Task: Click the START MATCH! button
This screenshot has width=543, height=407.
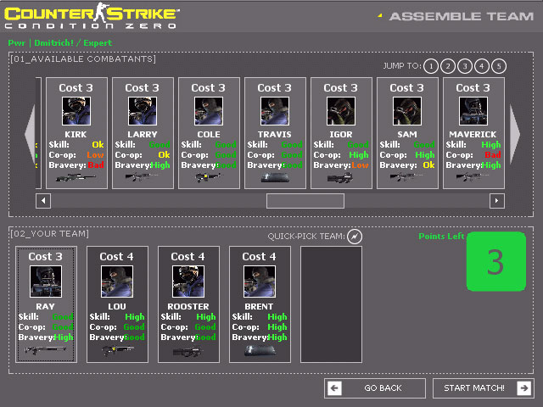Action: [484, 388]
